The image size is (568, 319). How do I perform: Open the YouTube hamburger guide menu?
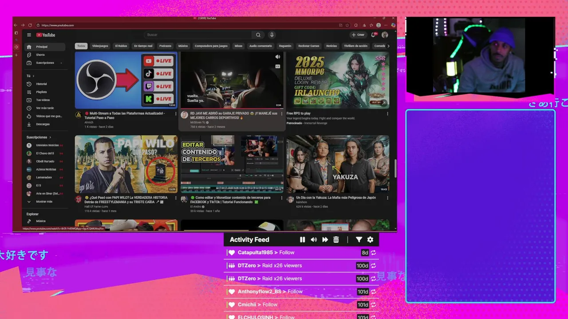(29, 35)
